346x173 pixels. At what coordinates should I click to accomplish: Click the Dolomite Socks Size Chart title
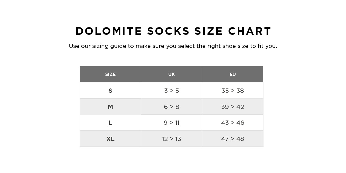pyautogui.click(x=173, y=31)
